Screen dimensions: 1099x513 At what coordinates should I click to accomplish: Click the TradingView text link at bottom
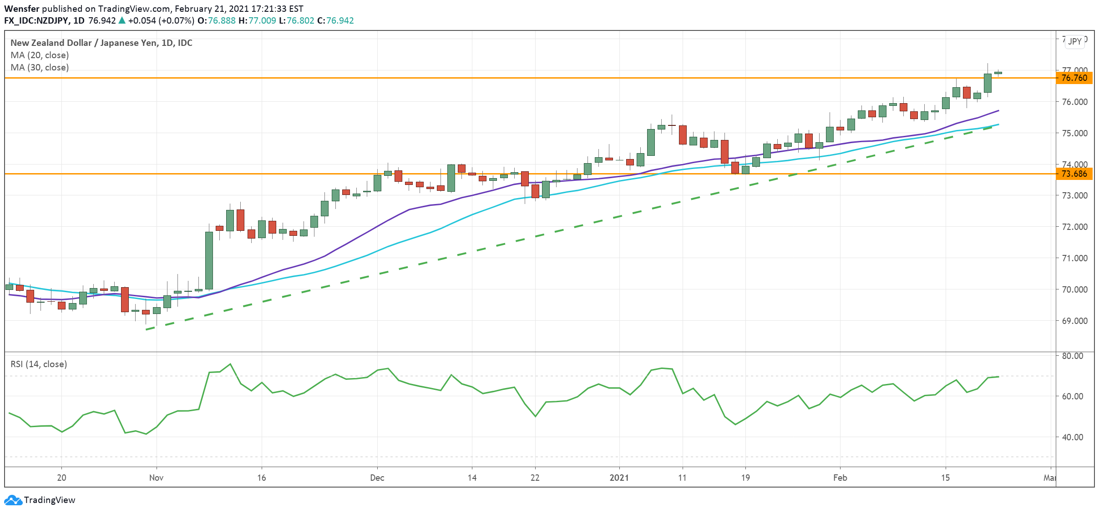pyautogui.click(x=49, y=500)
